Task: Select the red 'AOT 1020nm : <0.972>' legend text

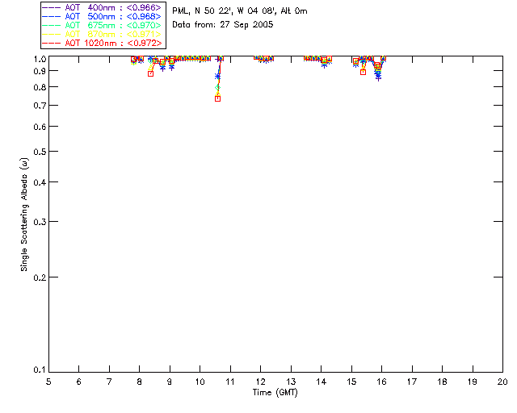Action: pos(113,43)
